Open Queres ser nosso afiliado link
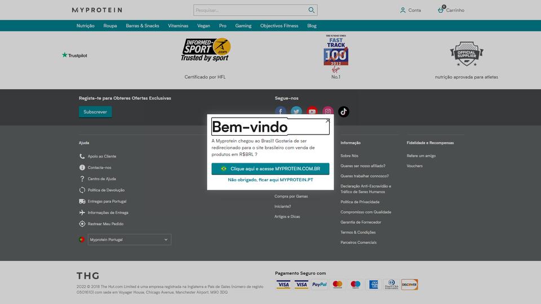541x304 pixels. 363,166
